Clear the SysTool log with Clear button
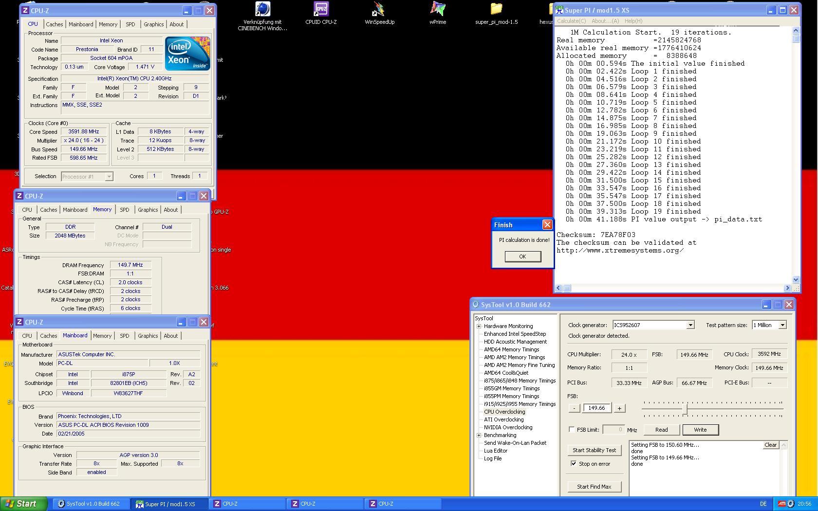Screen dimensions: 818x511 point(770,445)
